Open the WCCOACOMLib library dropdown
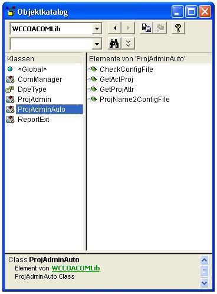 coord(97,29)
